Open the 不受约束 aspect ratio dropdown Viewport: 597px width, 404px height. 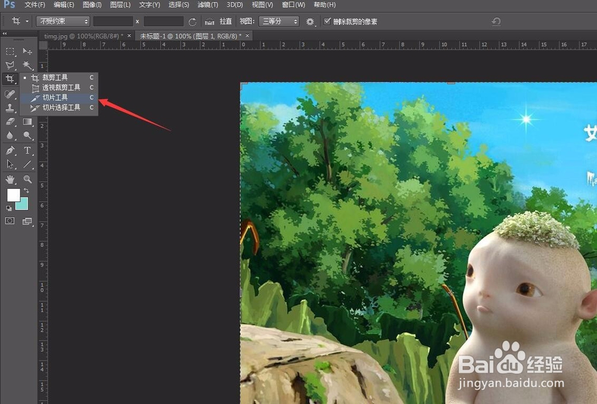[x=62, y=21]
